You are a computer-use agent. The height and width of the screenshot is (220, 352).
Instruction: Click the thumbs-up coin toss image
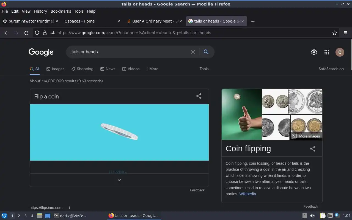(x=242, y=114)
